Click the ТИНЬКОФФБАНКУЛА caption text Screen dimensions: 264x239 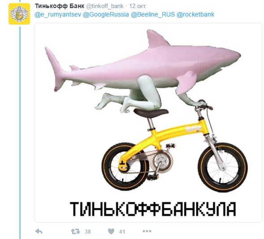[x=153, y=209]
